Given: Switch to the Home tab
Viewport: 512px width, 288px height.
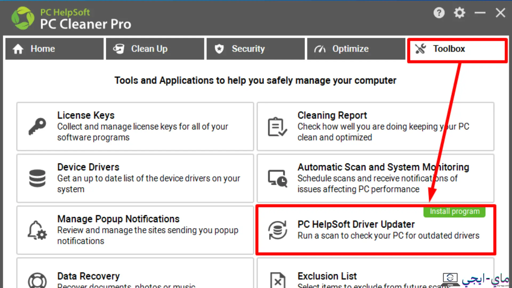Looking at the screenshot, I should pos(54,49).
